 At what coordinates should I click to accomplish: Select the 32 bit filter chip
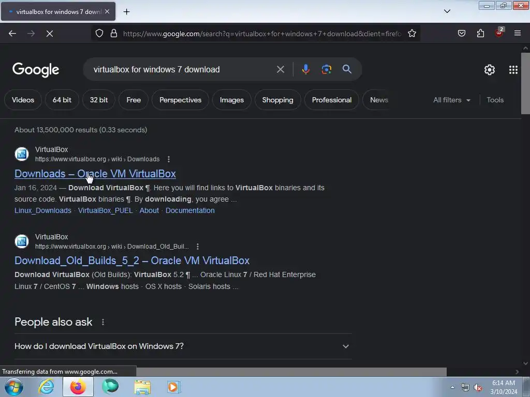click(x=99, y=100)
